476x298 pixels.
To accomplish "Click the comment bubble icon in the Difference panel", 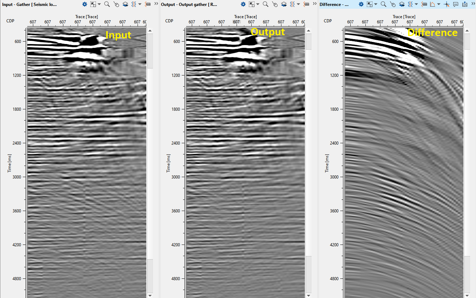I will click(456, 4).
